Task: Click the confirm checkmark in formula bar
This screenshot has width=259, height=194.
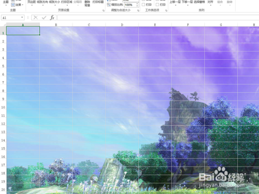Action: [x=44, y=18]
